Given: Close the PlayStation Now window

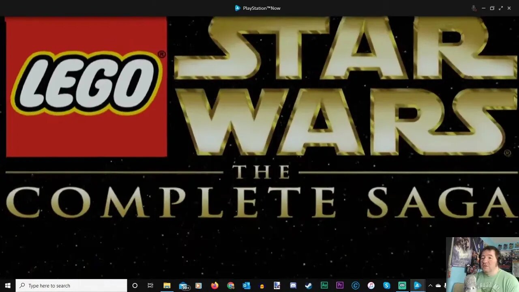Looking at the screenshot, I should pyautogui.click(x=509, y=8).
